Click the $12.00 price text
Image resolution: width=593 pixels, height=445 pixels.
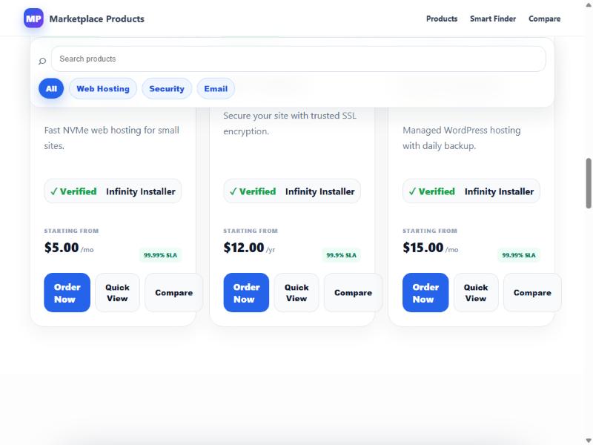pos(244,248)
